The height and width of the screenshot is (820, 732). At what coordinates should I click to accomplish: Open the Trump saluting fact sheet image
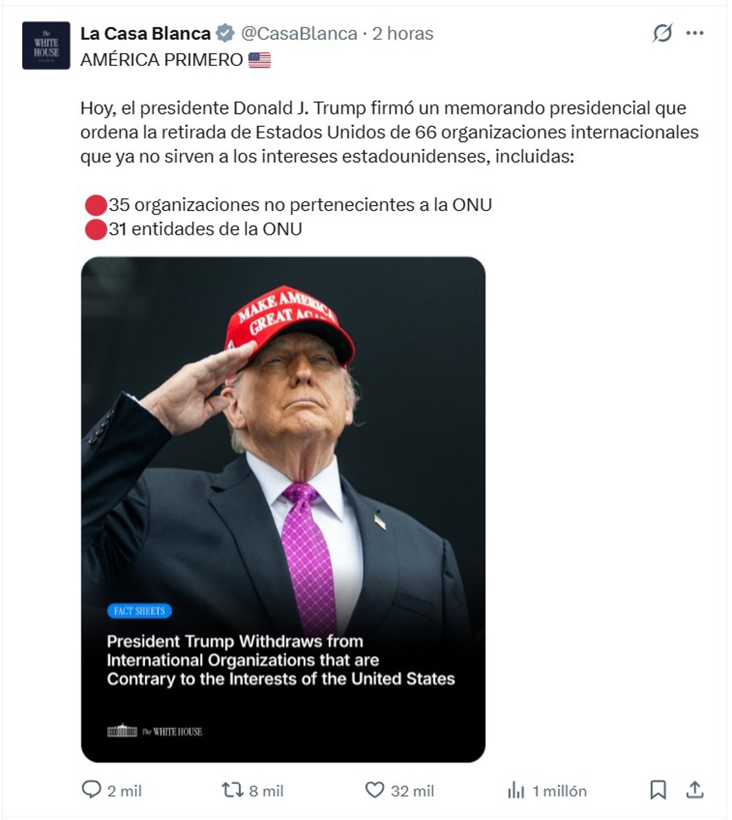(x=283, y=509)
